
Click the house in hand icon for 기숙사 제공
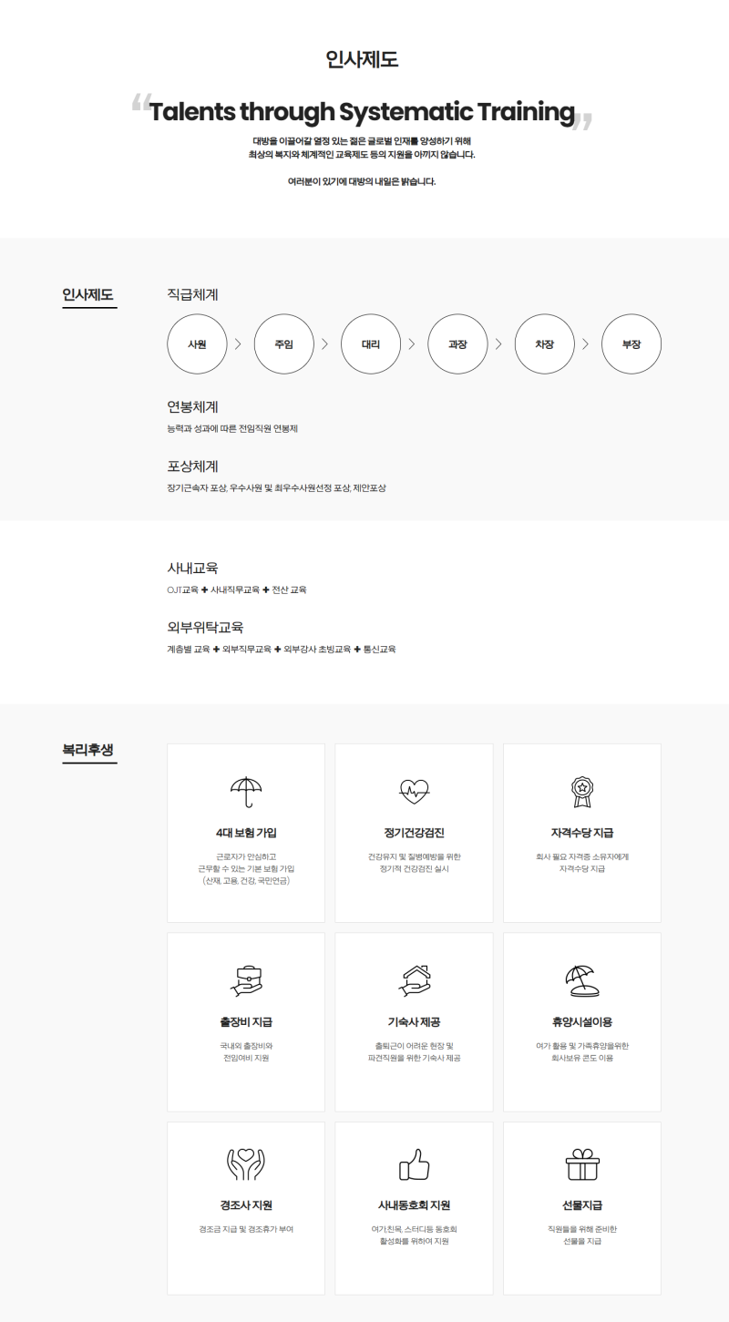pyautogui.click(x=414, y=980)
